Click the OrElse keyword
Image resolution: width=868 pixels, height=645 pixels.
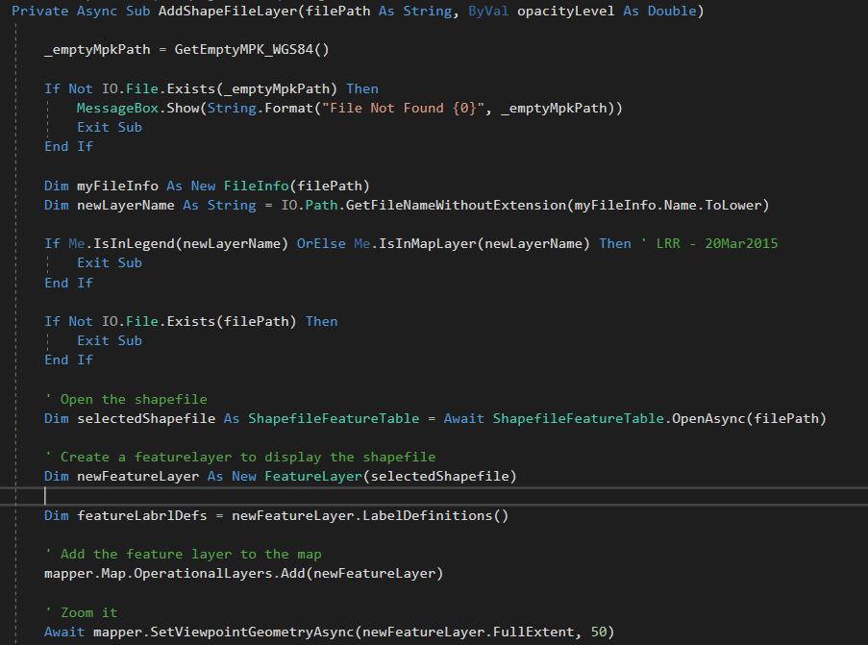pos(321,243)
